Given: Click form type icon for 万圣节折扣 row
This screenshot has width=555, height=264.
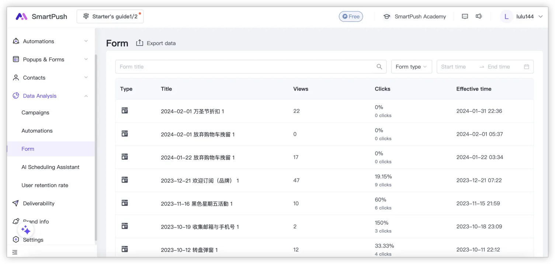Looking at the screenshot, I should pos(125,110).
